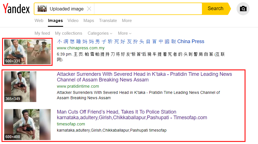
Task: Click the uploaded image thumbnail in search box
Action: pos(42,9)
